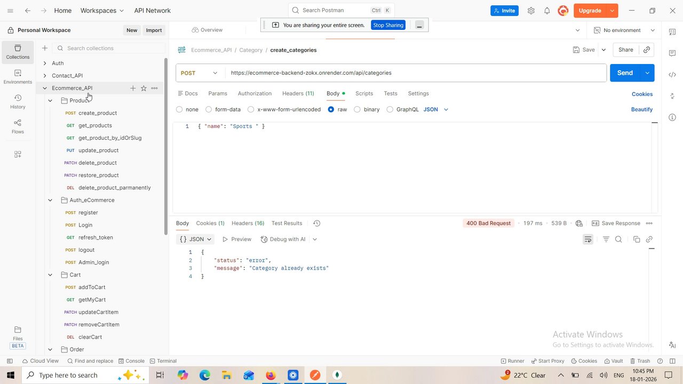The width and height of the screenshot is (683, 384).
Task: Select the GraphQL body type
Action: pos(390,109)
